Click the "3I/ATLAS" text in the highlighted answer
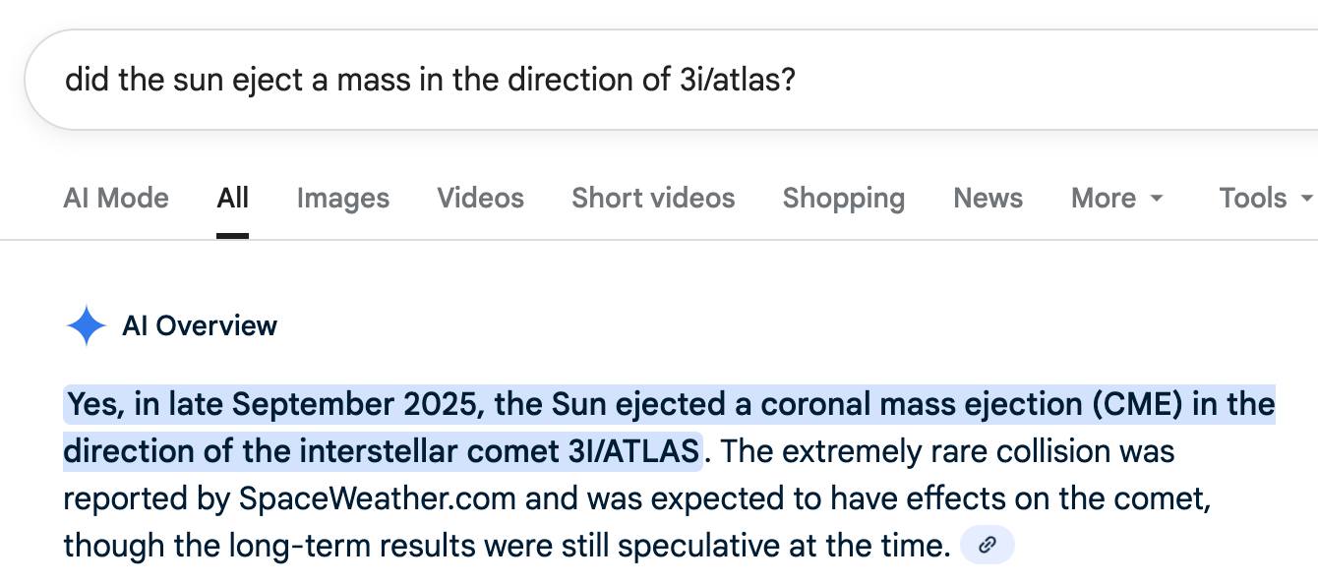 click(x=632, y=451)
